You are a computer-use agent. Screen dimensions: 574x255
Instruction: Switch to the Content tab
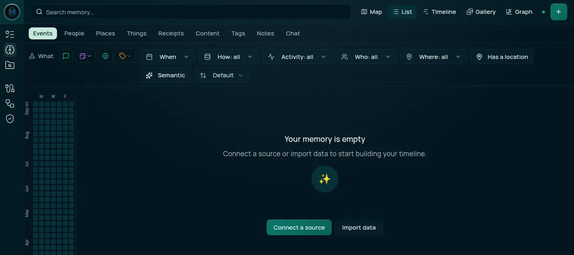point(208,33)
